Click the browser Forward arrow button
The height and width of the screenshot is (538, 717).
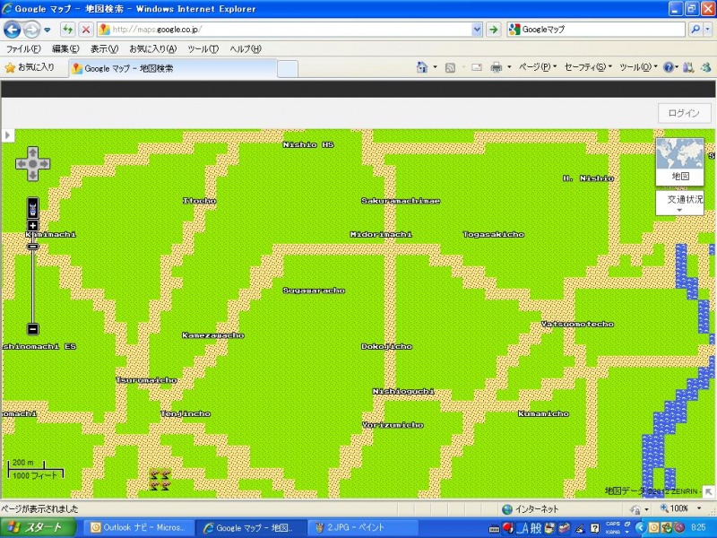pyautogui.click(x=31, y=30)
